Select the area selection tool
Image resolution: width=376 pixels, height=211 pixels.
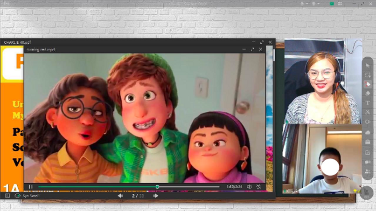(368, 75)
